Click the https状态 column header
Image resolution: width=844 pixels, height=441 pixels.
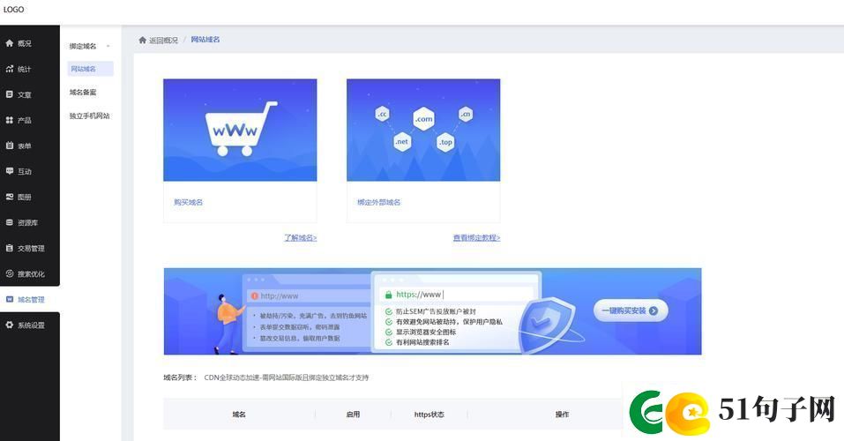[429, 414]
